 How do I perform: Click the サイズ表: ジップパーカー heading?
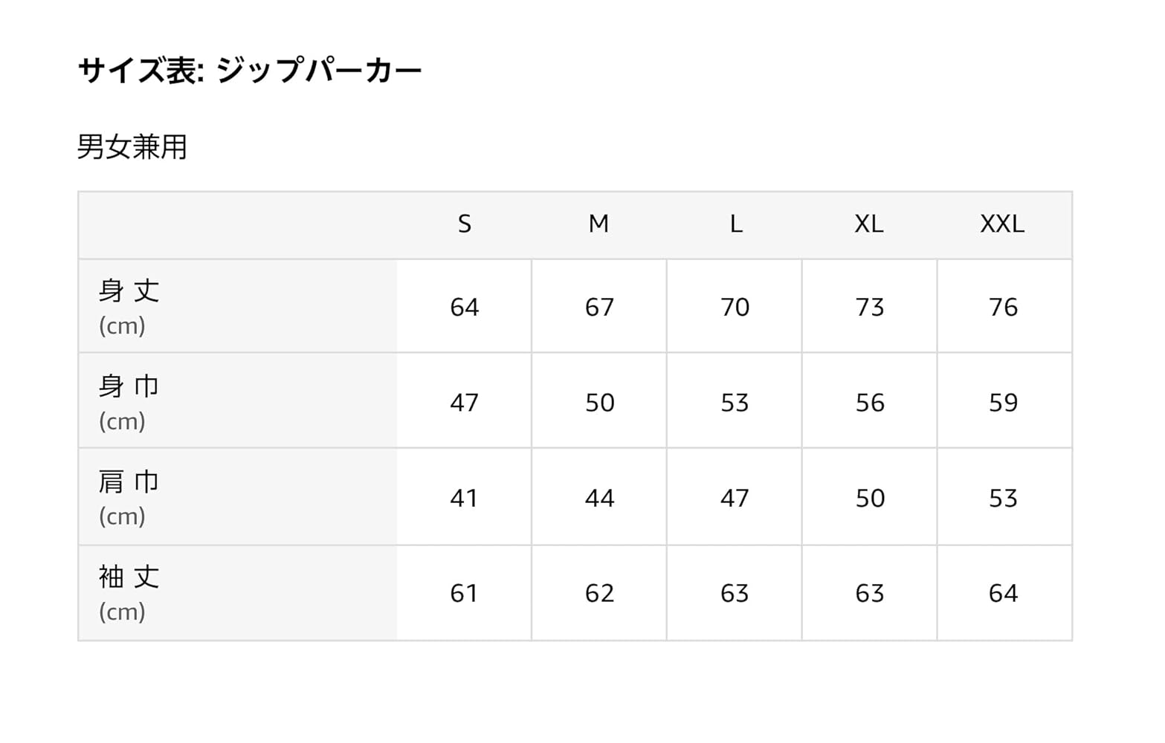tap(250, 71)
